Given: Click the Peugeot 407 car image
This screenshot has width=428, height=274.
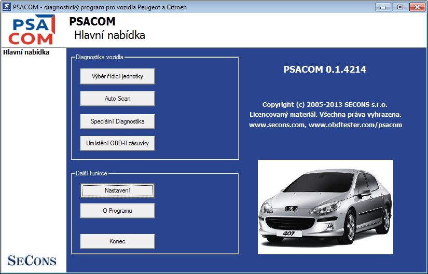Looking at the screenshot, I should coord(325,207).
